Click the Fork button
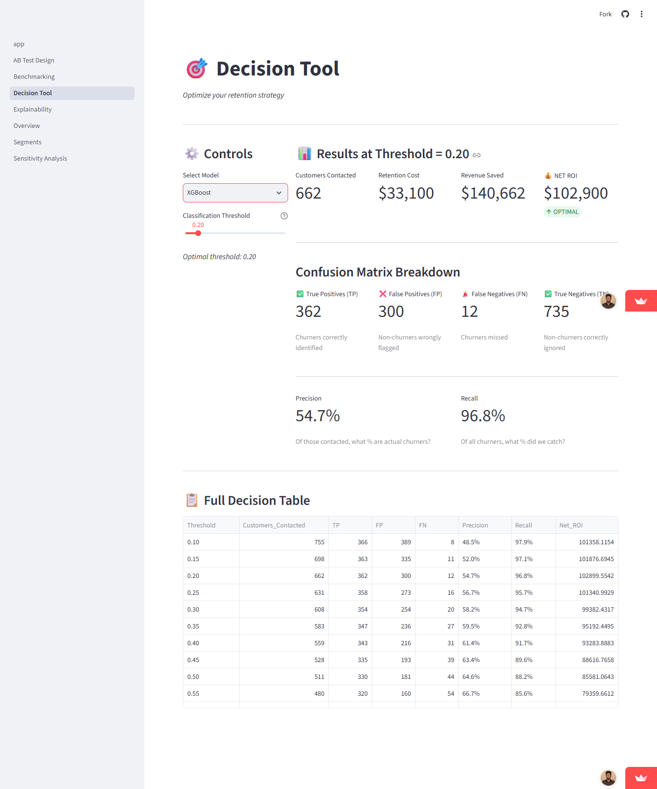 pos(606,14)
